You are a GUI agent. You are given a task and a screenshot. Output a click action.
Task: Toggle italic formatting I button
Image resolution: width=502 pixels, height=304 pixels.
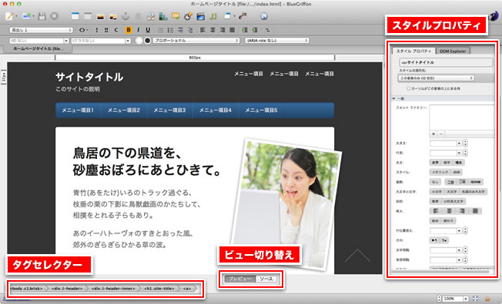[x=138, y=30]
